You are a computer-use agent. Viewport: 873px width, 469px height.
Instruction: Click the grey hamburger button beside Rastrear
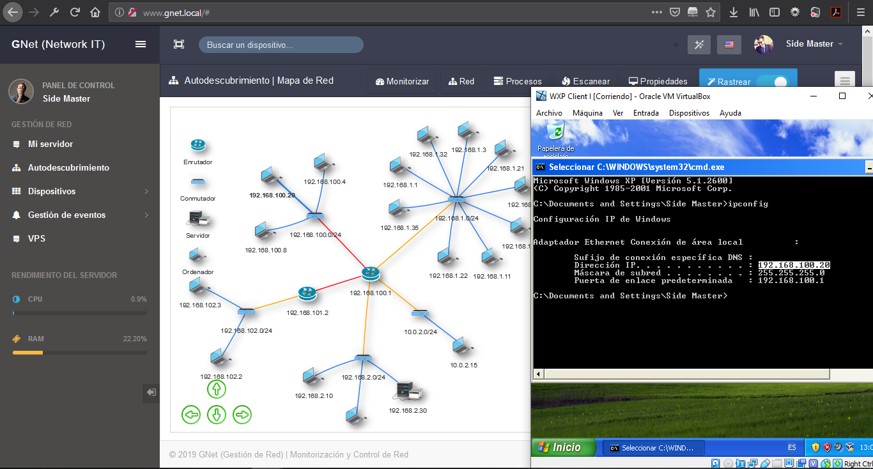pos(845,81)
